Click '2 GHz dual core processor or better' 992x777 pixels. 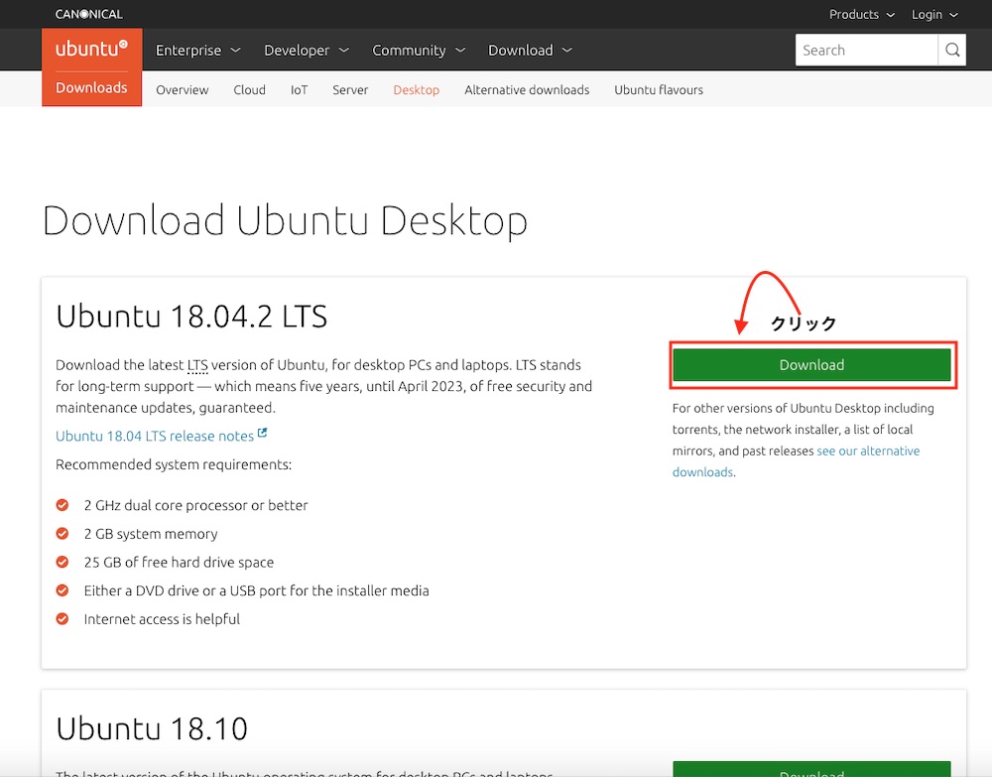[196, 505]
